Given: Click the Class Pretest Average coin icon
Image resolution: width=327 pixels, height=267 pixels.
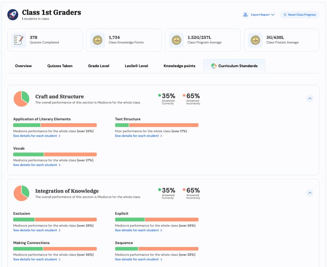Looking at the screenshot, I should pos(255,40).
